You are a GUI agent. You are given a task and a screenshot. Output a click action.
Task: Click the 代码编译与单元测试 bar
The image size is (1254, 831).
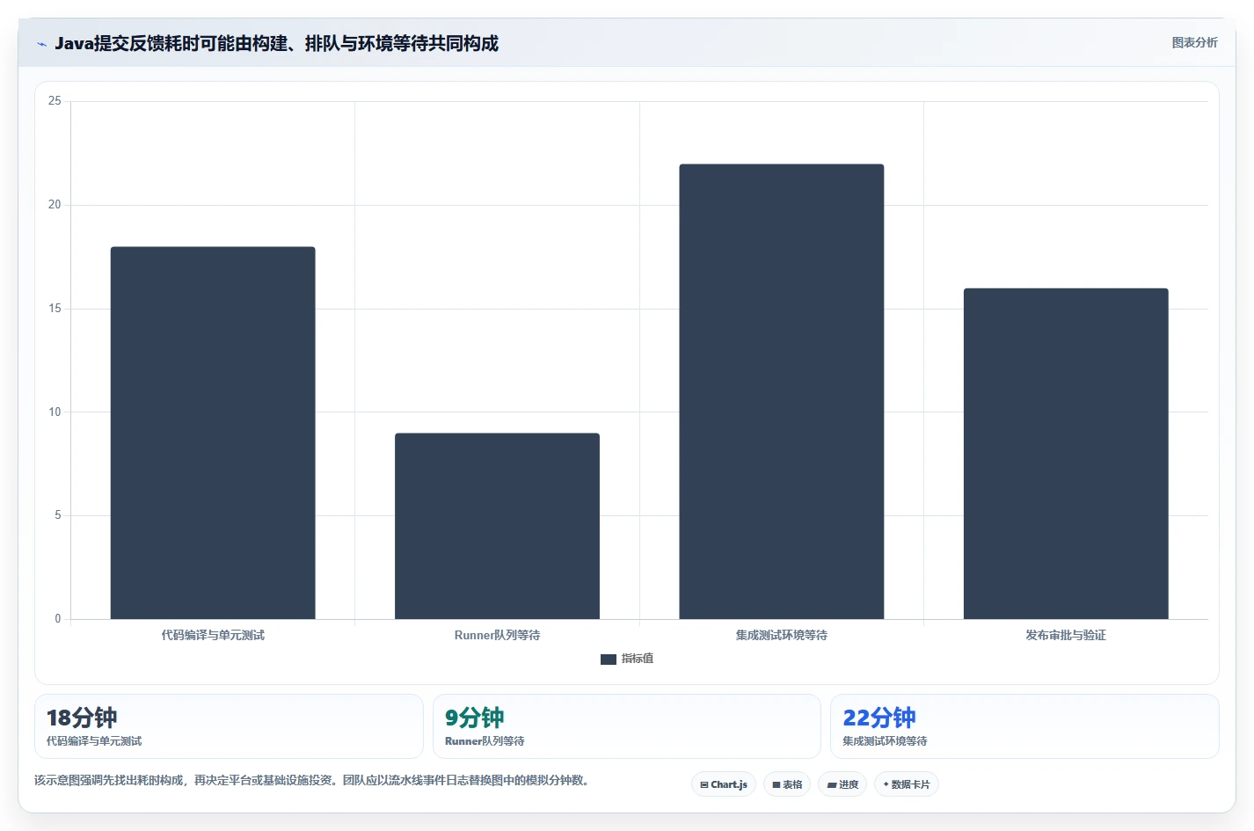tap(213, 433)
